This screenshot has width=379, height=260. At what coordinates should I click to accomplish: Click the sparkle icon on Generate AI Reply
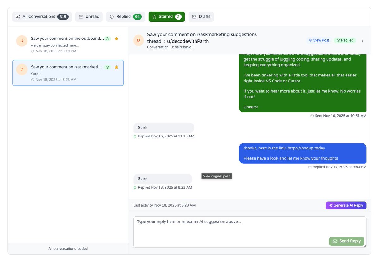[x=331, y=205]
